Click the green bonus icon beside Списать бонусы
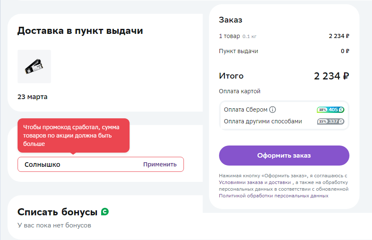This screenshot has width=372, height=240. pyautogui.click(x=105, y=212)
